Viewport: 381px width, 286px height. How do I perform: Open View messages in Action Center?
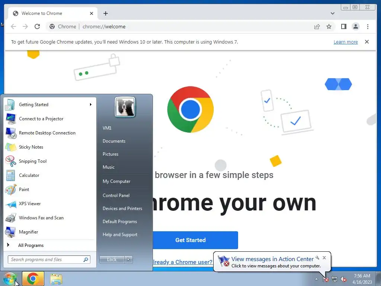272,259
